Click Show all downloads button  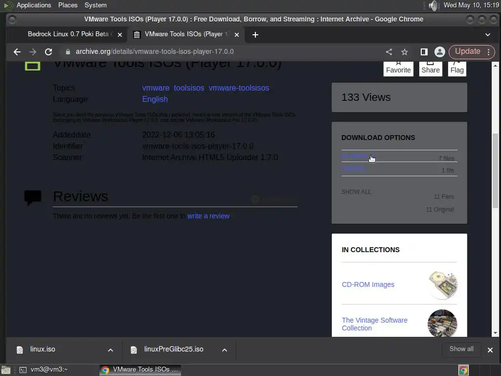pos(461,349)
